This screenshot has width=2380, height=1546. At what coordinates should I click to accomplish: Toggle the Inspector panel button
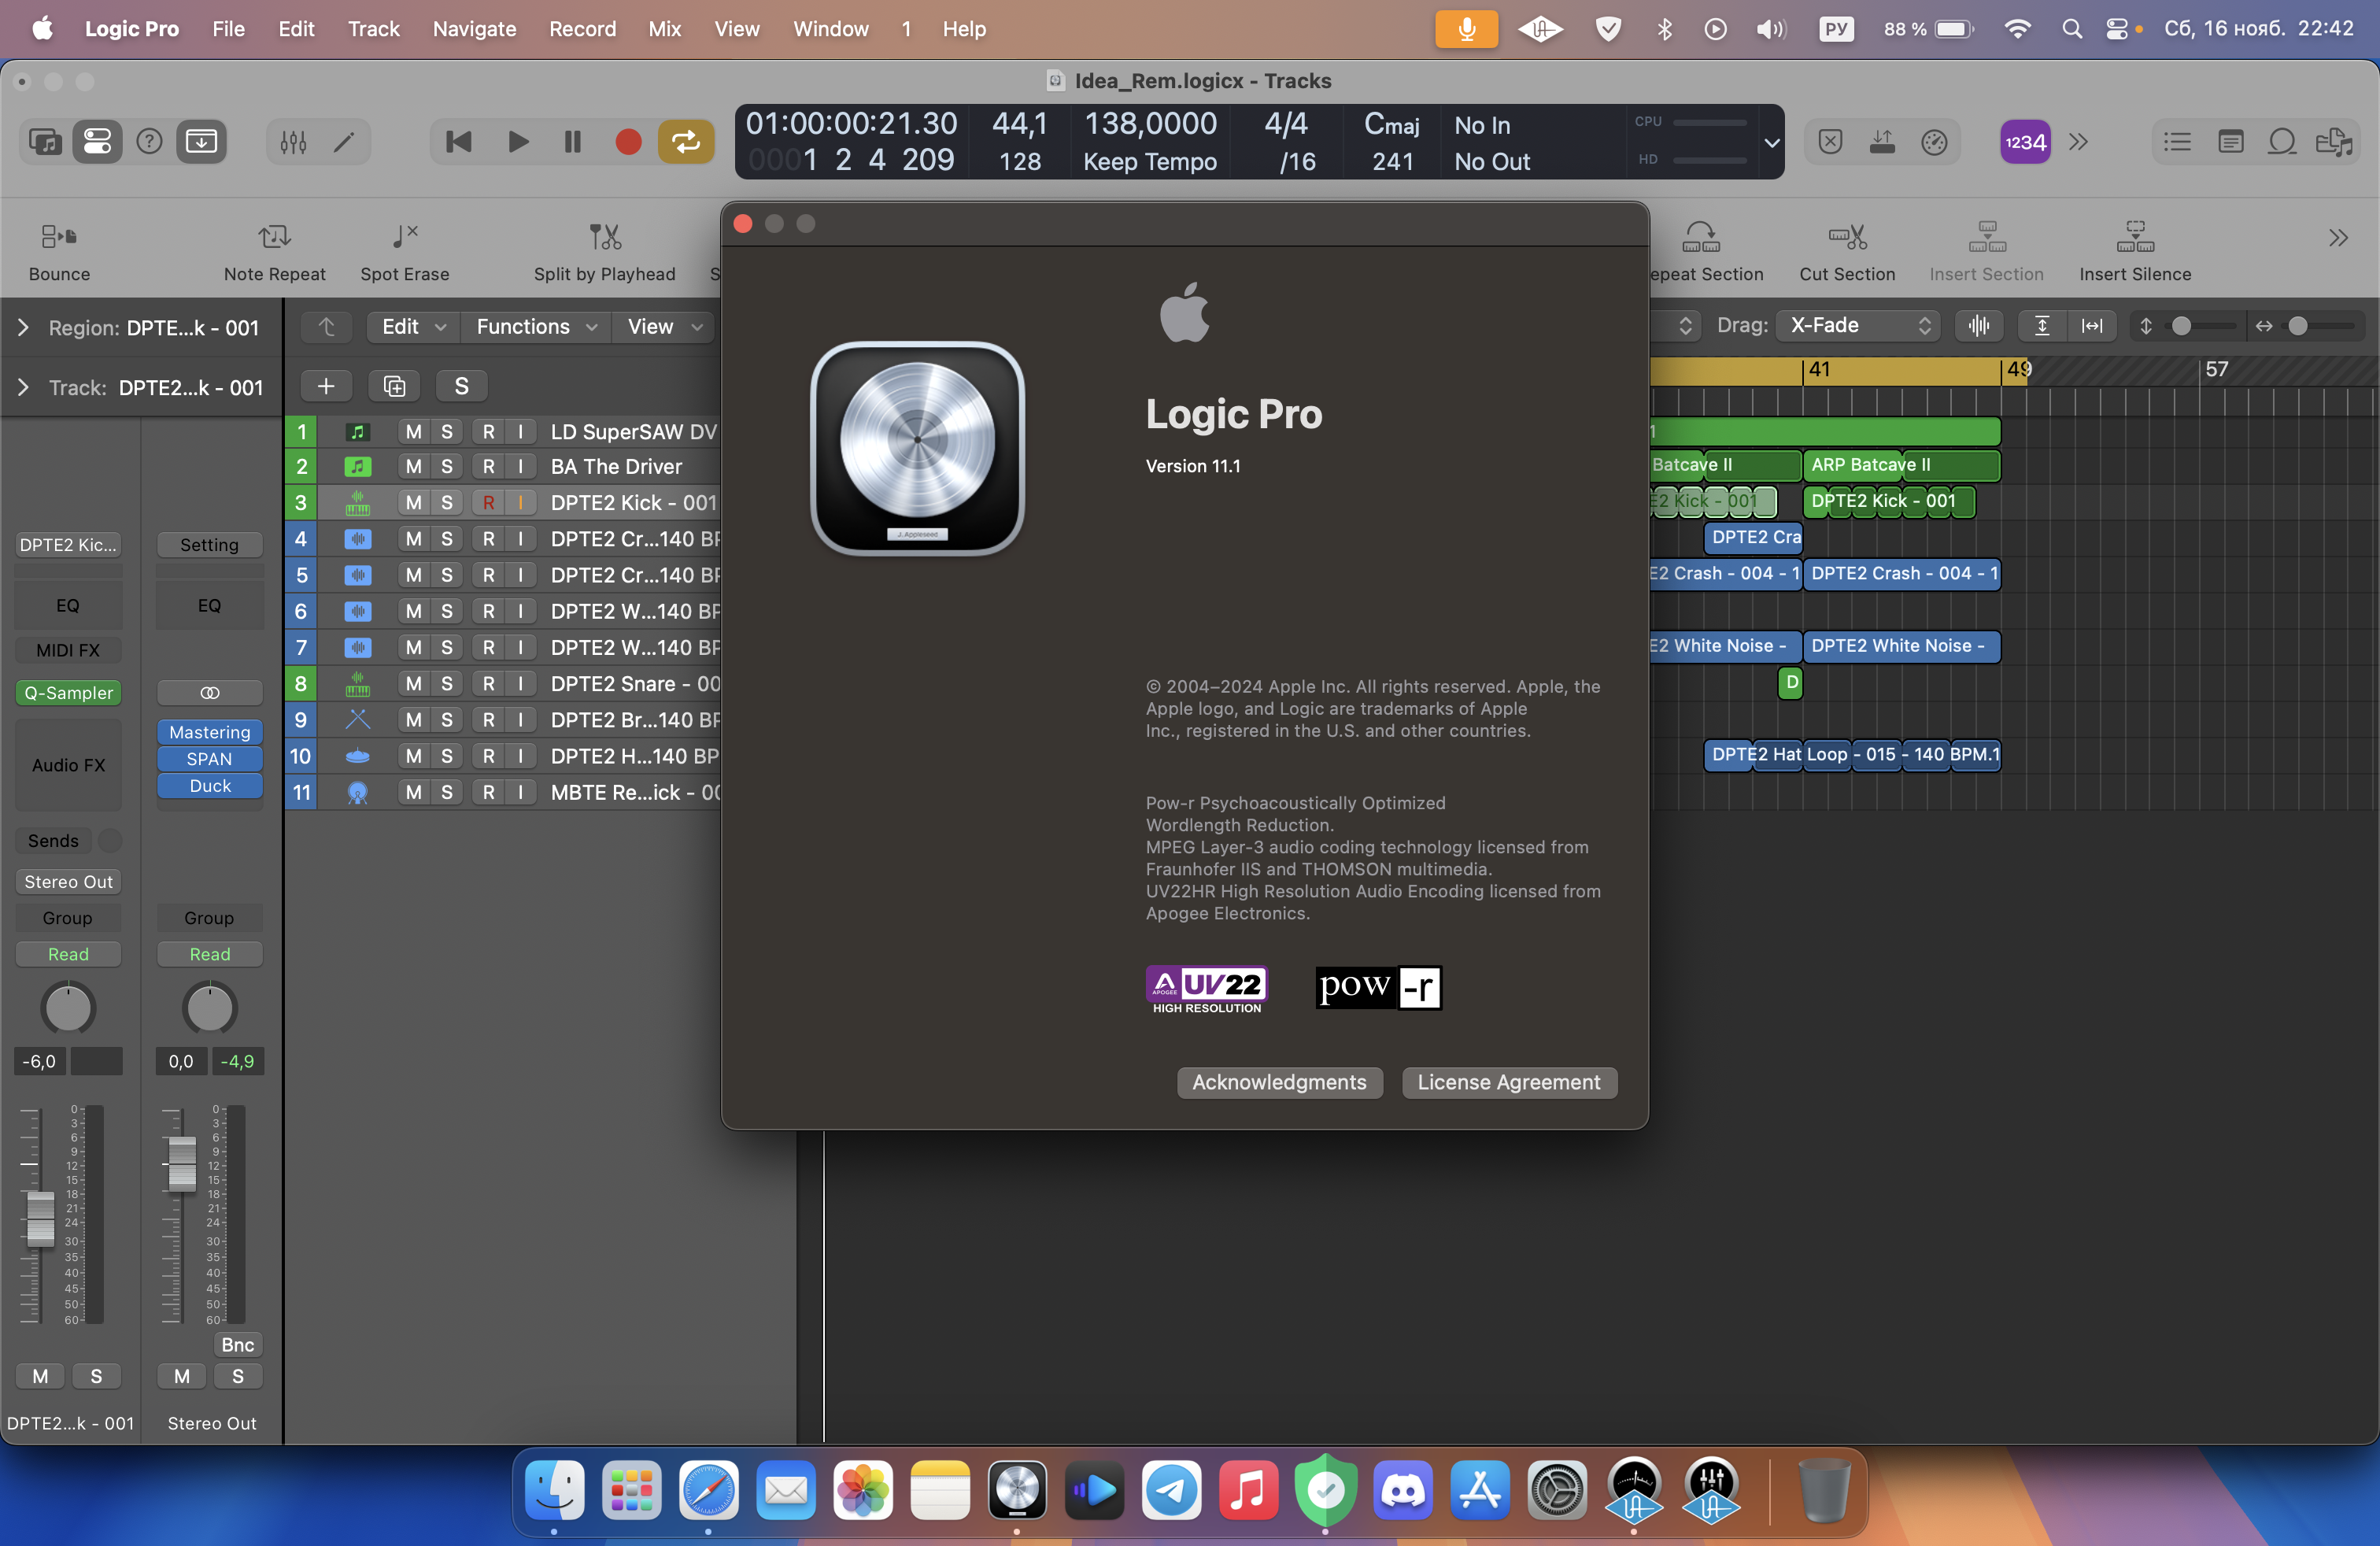(97, 142)
